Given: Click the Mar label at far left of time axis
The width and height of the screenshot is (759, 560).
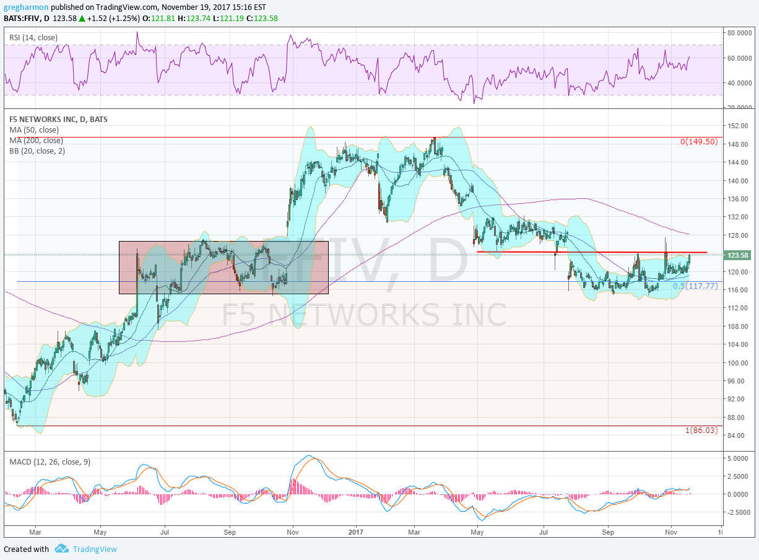Looking at the screenshot, I should point(34,532).
